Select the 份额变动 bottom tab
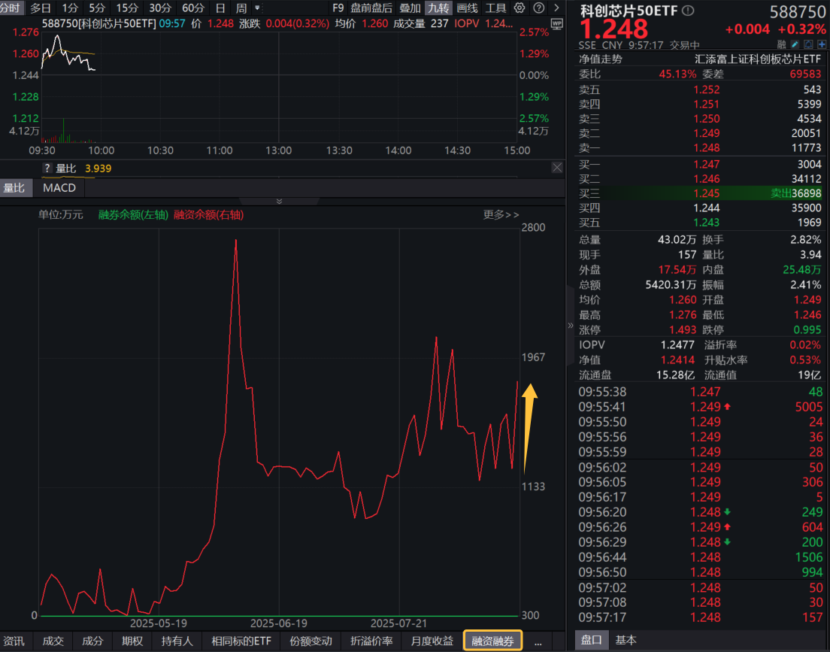The height and width of the screenshot is (652, 830). (310, 641)
